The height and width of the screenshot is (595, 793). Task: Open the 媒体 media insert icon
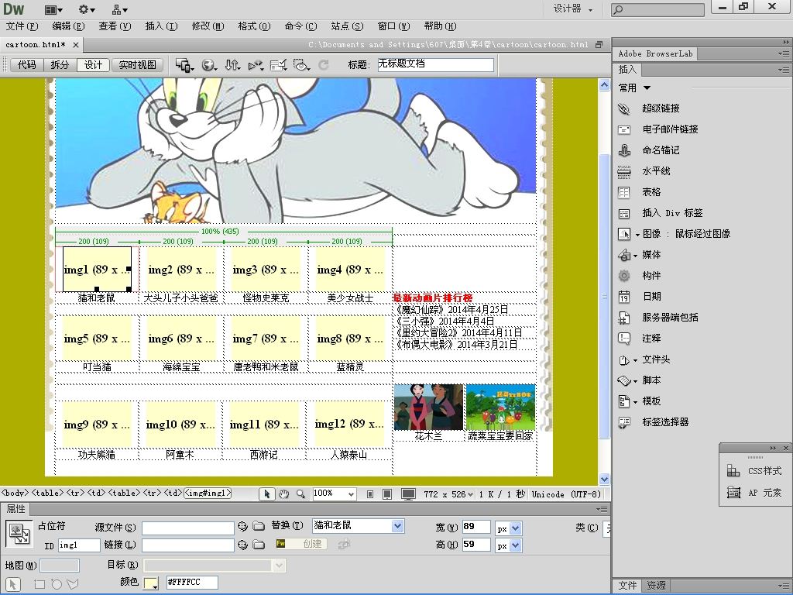[x=624, y=255]
